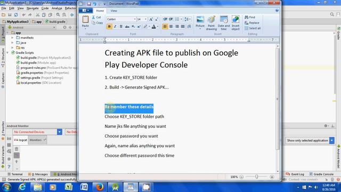The image size is (341, 192).
Task: Toggle Strikethrough formatting in WordPad
Action: 127,27
